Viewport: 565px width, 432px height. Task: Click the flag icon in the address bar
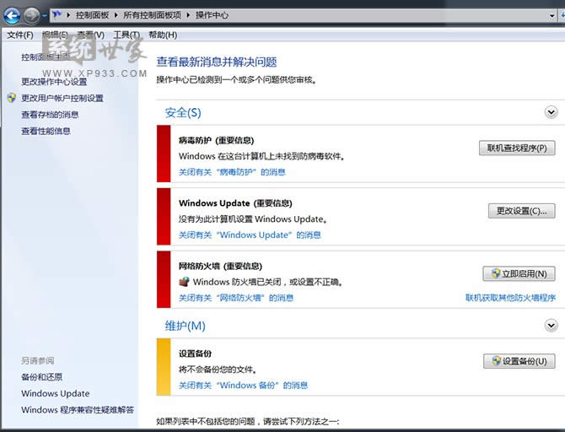56,15
